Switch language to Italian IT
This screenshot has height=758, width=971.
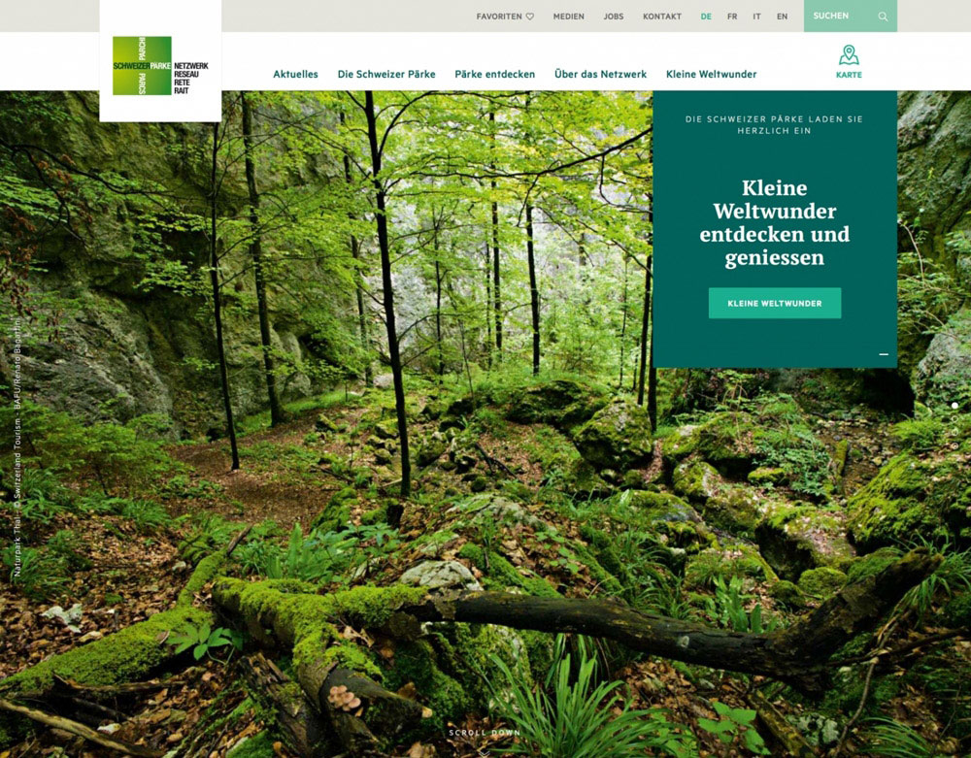click(x=755, y=16)
